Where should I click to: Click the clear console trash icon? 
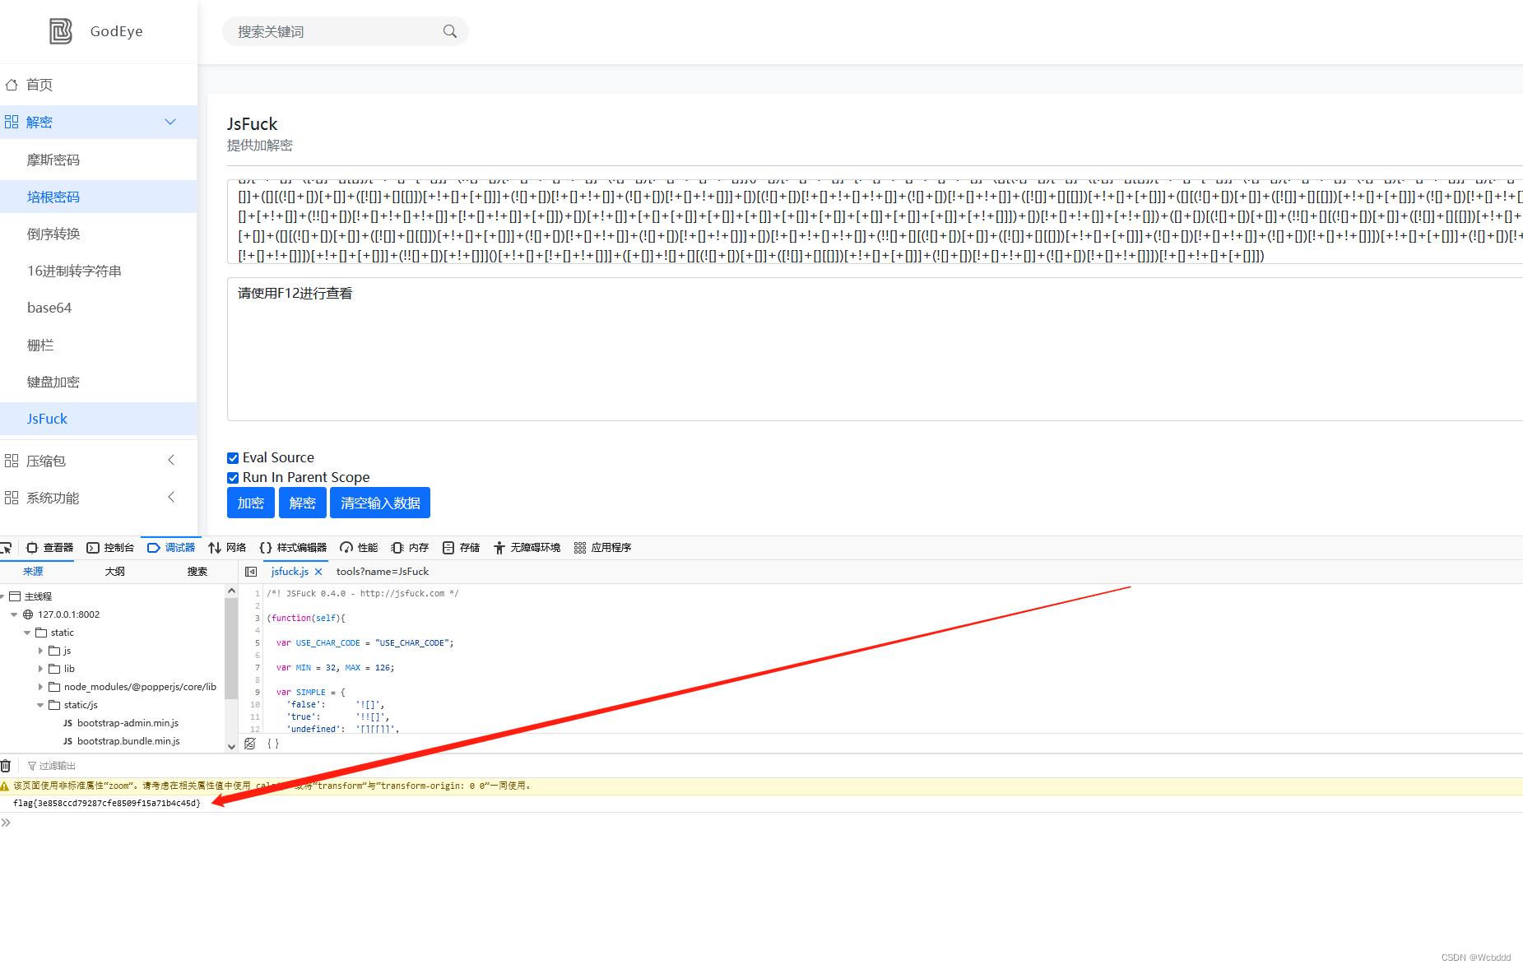6,766
